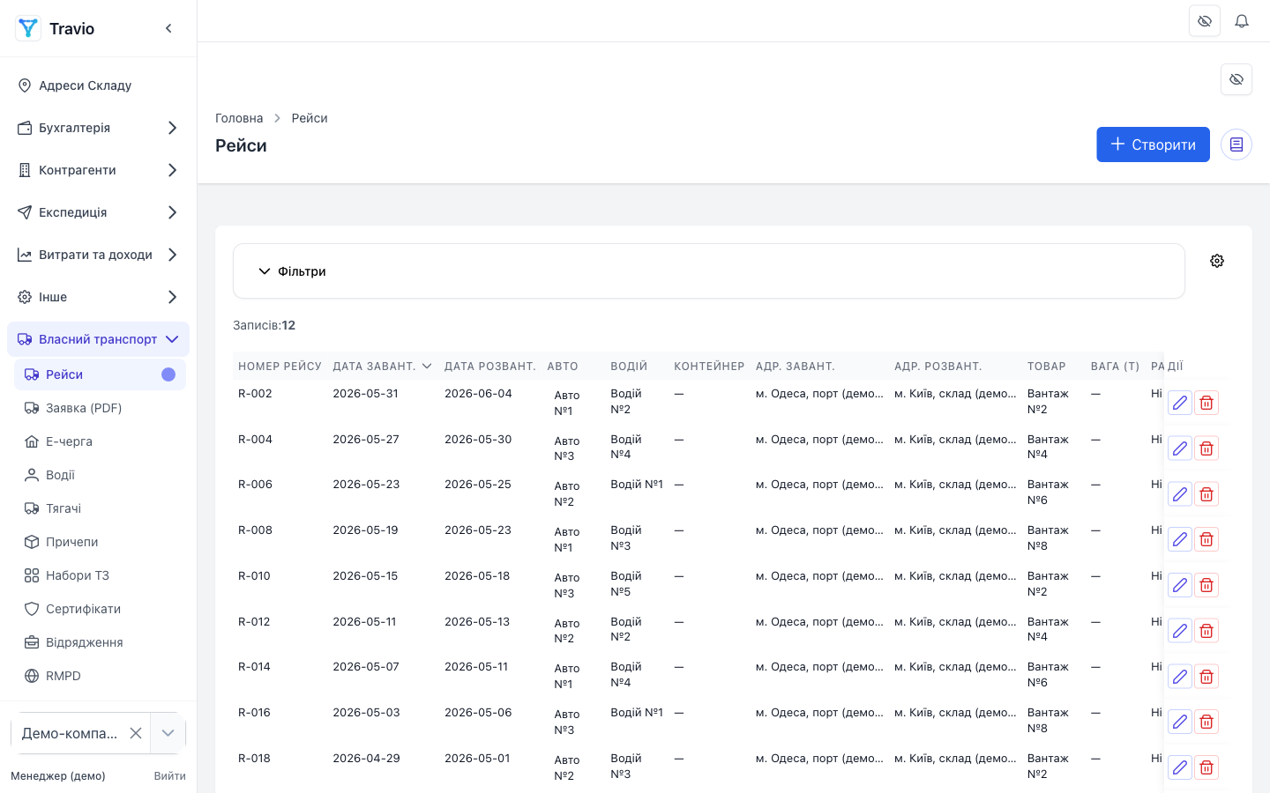Delete trip R-002 with trash icon
Viewport: 1270px width, 793px height.
(1206, 403)
